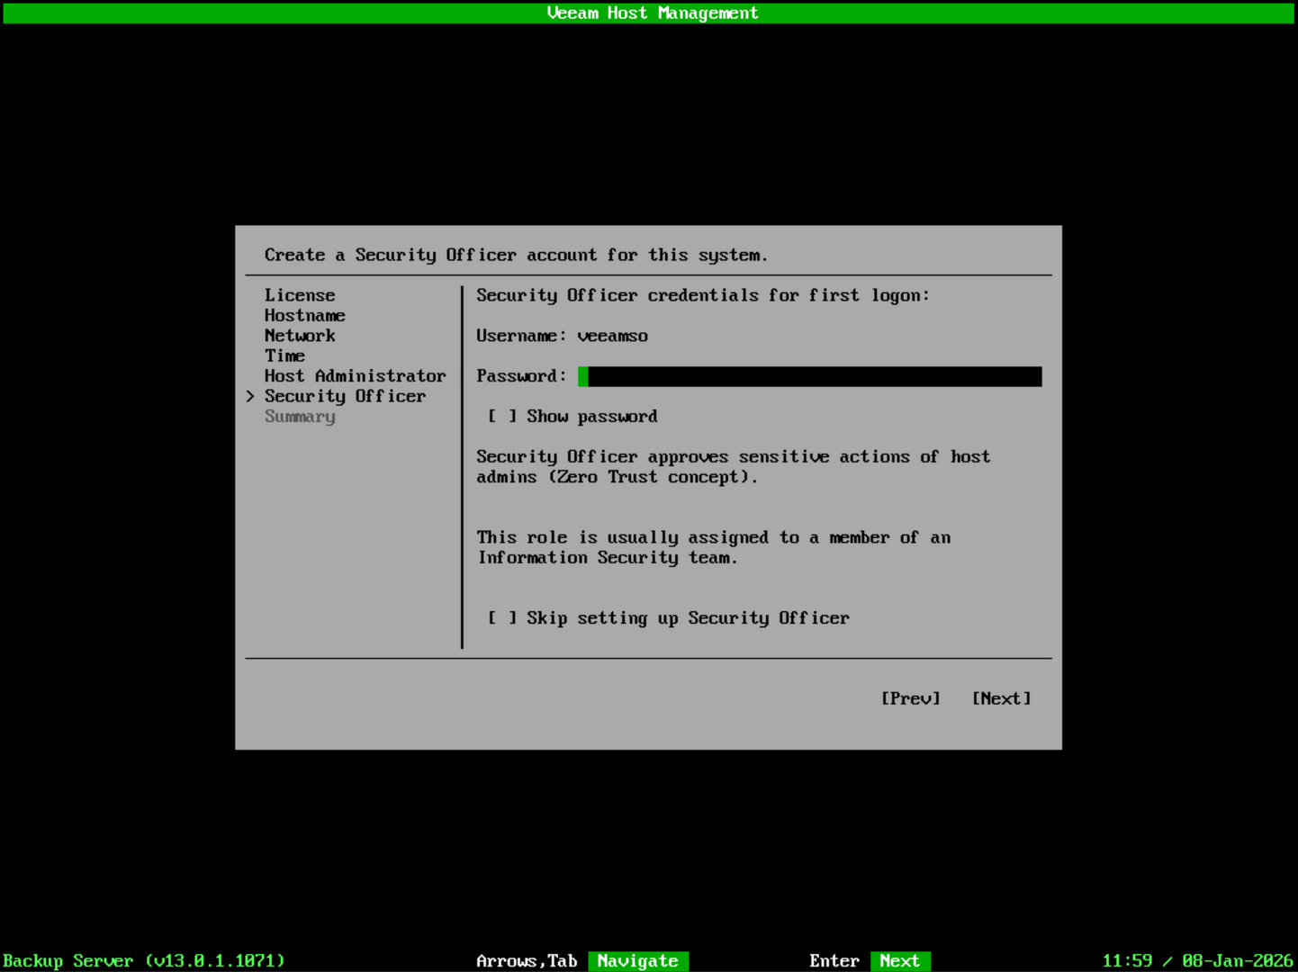1298x972 pixels.
Task: Select the Host Administrator step
Action: [355, 376]
